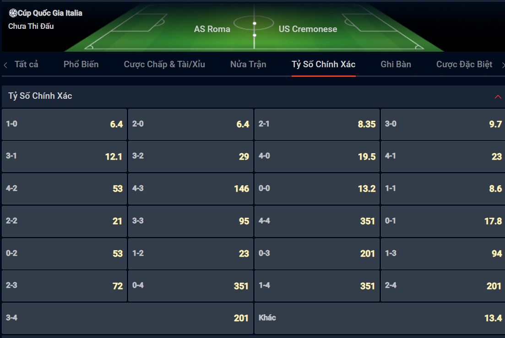The image size is (505, 338).
Task: Select the Cược Chấp & Tài/Xỉu tab
Action: point(164,64)
